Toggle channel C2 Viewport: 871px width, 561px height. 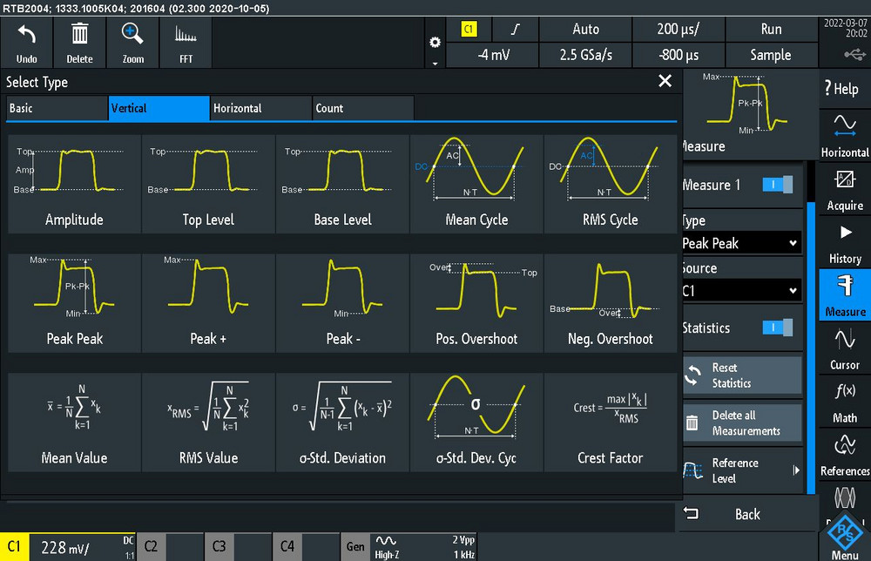click(151, 547)
